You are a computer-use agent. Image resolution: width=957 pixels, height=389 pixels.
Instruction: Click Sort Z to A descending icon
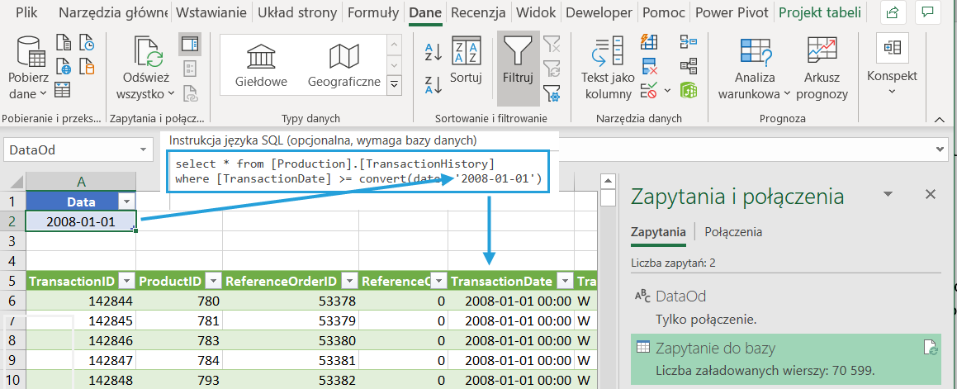point(433,84)
